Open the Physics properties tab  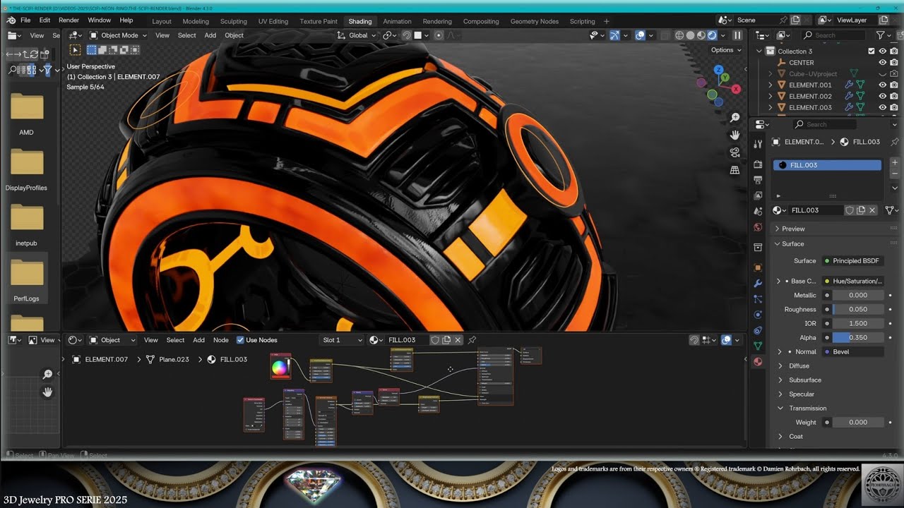pyautogui.click(x=758, y=315)
